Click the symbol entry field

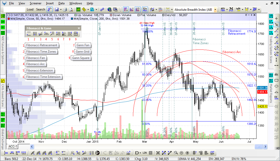[x=14, y=9]
